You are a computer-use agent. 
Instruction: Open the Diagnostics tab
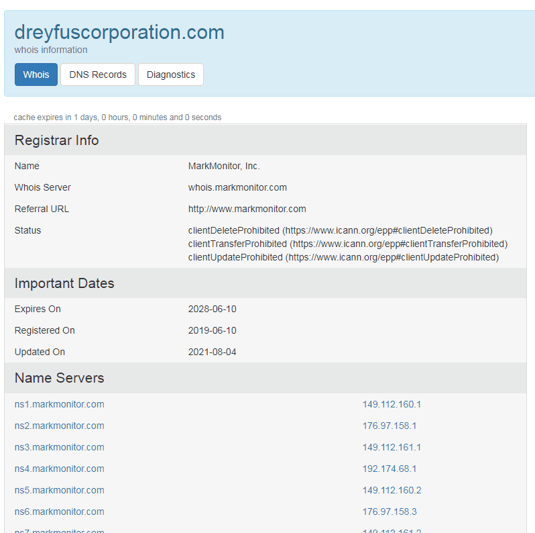click(x=171, y=75)
